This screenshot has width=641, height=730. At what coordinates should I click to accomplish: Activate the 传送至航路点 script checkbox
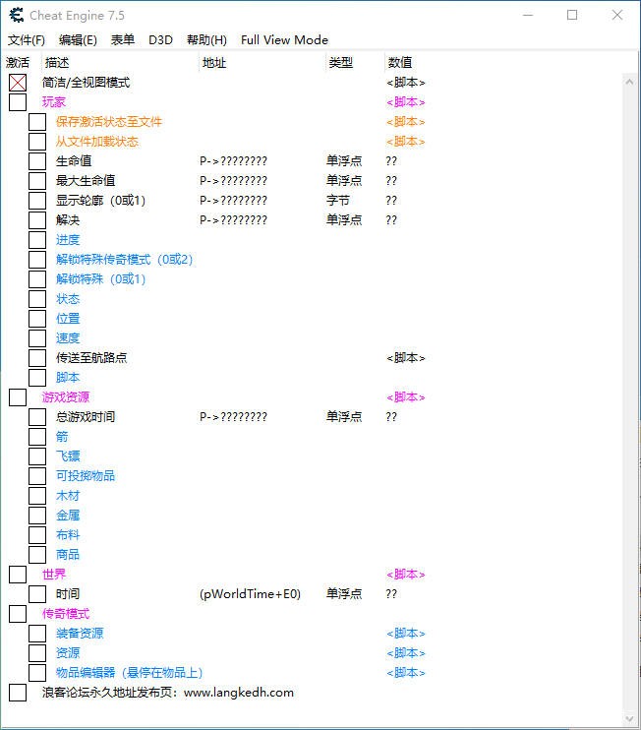(37, 358)
